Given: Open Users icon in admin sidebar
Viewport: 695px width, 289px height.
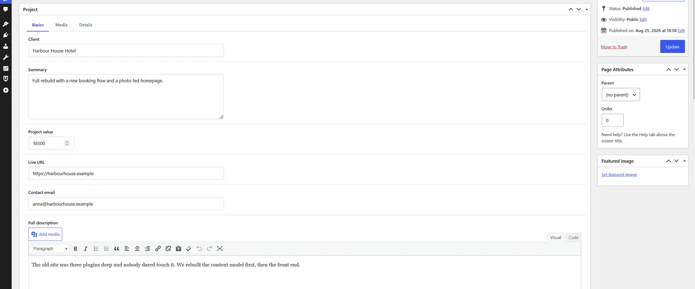Looking at the screenshot, I should (6, 46).
